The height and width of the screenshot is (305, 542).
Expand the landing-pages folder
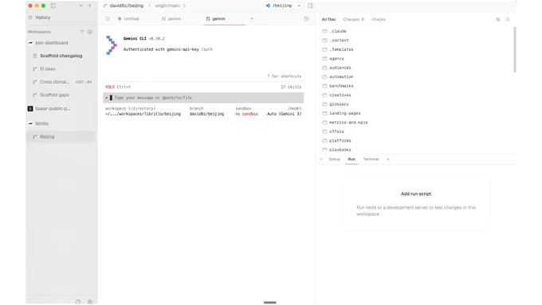(x=341, y=113)
